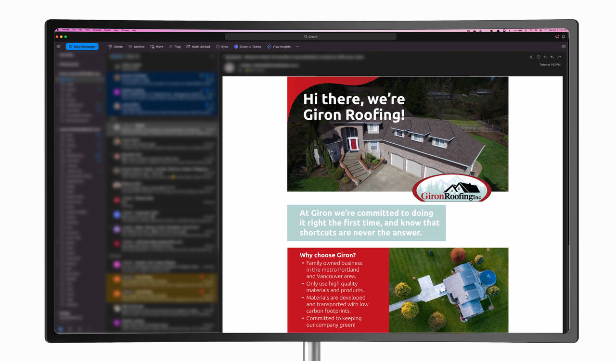Screen dimensions: 616x361
Task: Expand the toolbar's more options ellipsis
Action: tap(297, 47)
